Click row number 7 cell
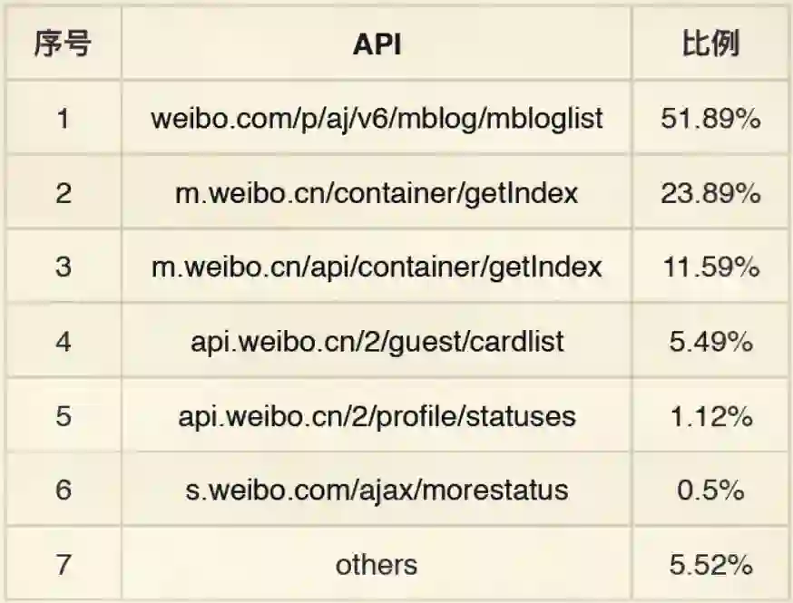This screenshot has width=793, height=603. (x=63, y=565)
